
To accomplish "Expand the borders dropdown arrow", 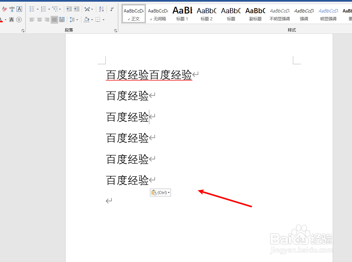I will tap(103, 20).
